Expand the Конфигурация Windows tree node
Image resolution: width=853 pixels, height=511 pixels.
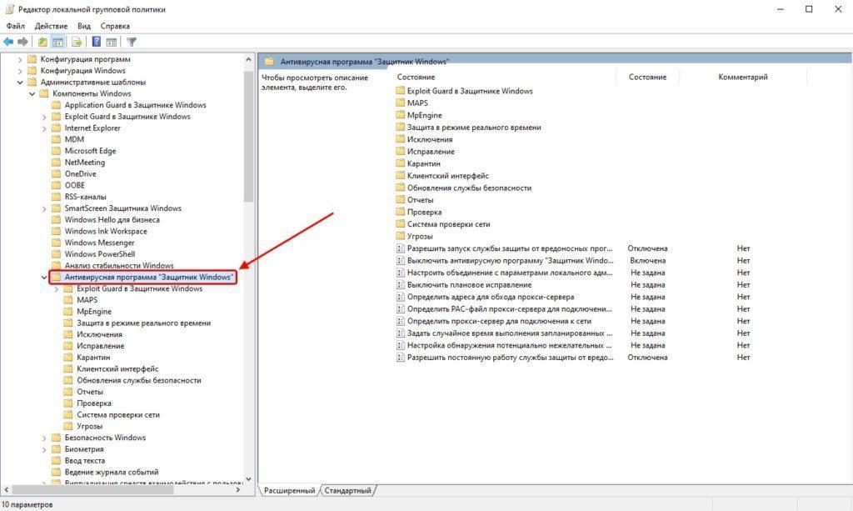click(x=20, y=71)
